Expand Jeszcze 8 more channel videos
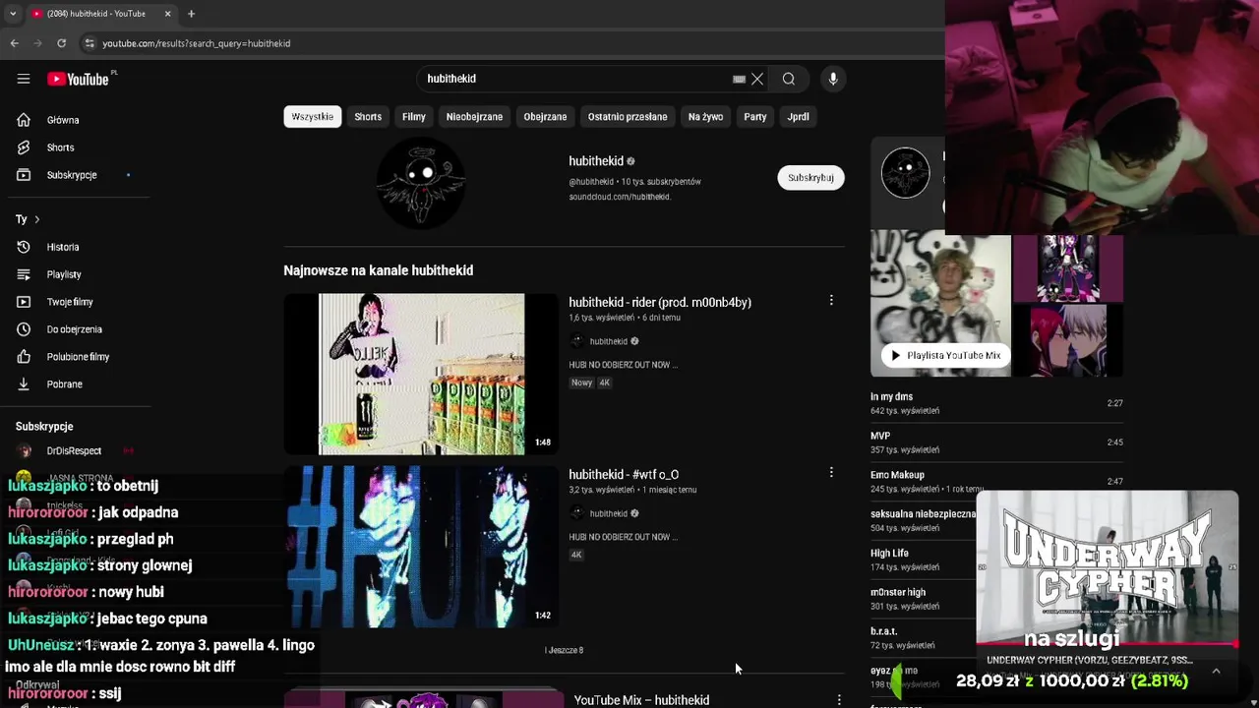Image resolution: width=1259 pixels, height=708 pixels. click(565, 650)
